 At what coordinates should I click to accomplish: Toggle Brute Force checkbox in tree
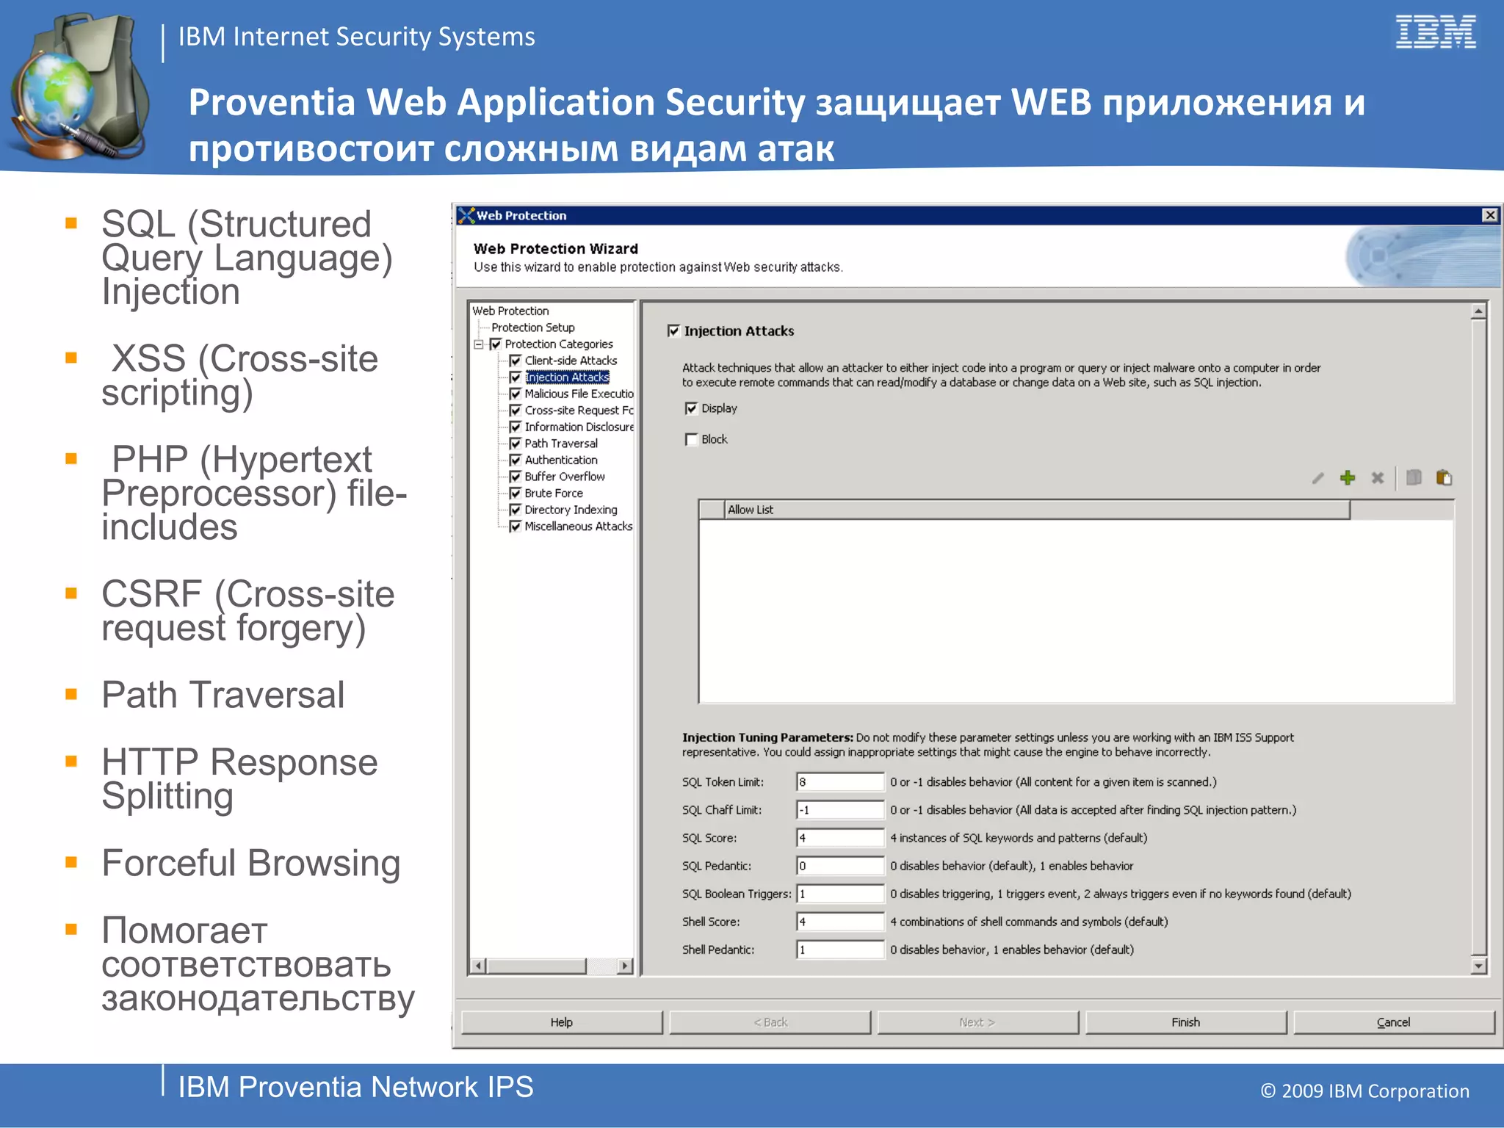tap(515, 493)
